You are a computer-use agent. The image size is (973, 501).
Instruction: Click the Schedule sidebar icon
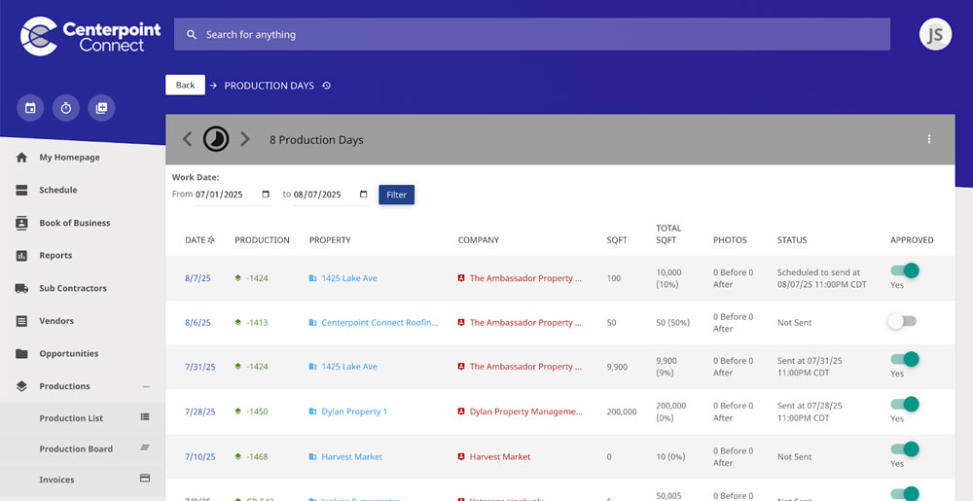point(21,190)
